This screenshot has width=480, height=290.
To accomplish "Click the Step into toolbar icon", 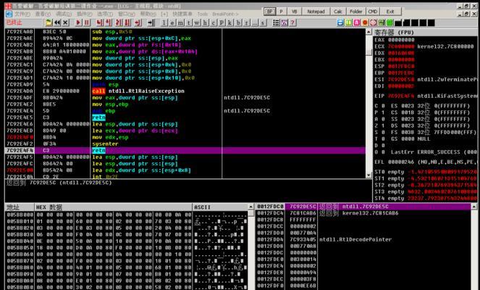I will 99,22.
